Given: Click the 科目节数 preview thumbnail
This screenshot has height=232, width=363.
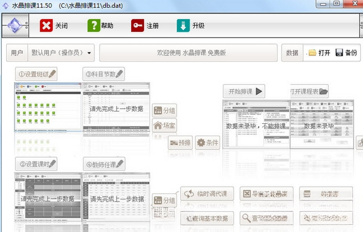Looking at the screenshot, I should pos(116,107).
